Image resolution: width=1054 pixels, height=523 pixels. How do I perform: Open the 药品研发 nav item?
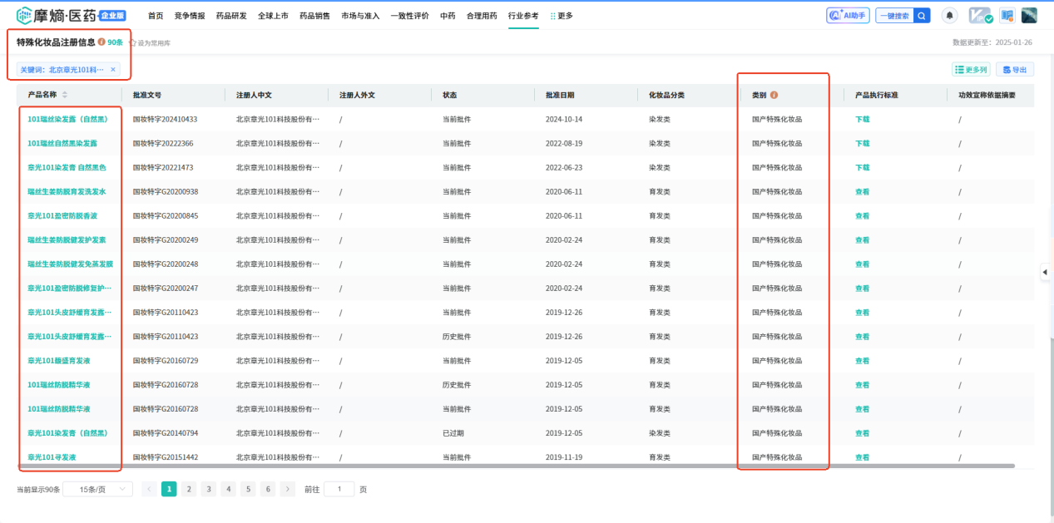pos(231,15)
